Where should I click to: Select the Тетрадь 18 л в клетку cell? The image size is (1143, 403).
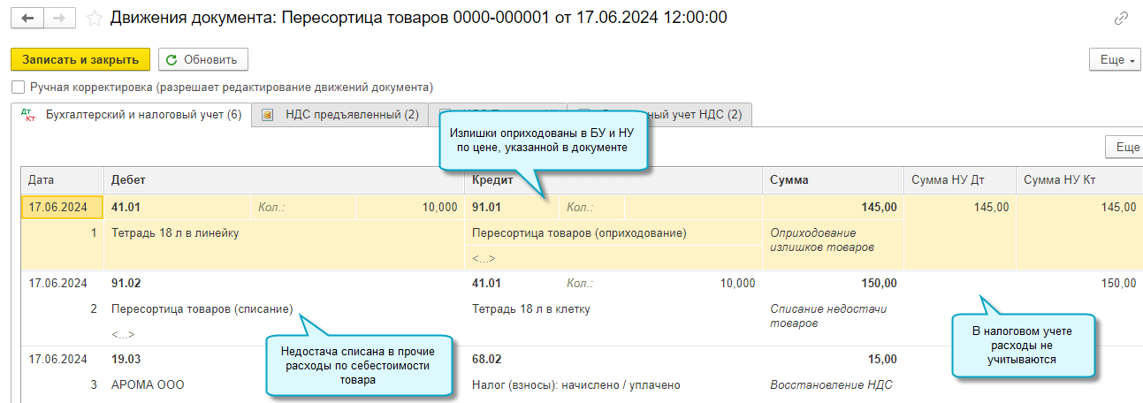530,309
